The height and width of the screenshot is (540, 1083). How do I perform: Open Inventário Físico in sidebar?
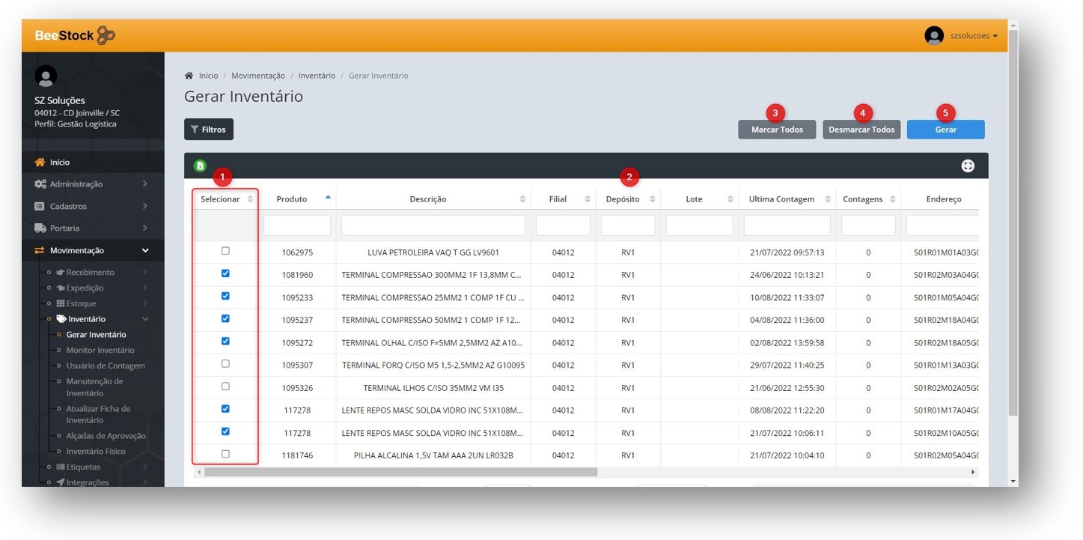click(96, 452)
